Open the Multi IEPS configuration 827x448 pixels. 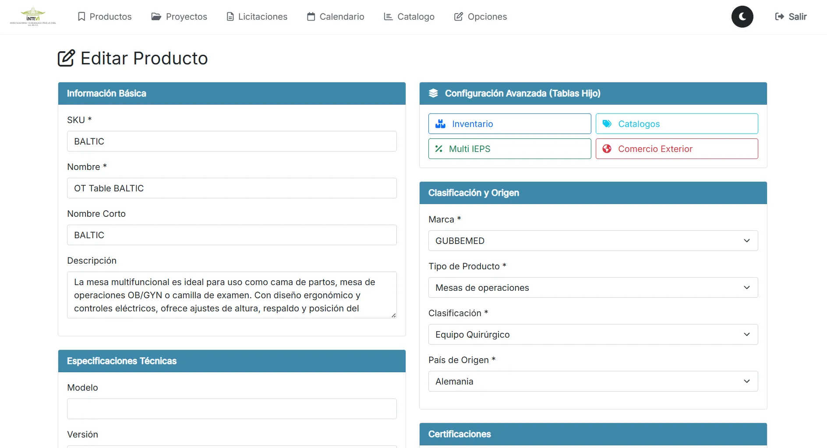tap(509, 149)
